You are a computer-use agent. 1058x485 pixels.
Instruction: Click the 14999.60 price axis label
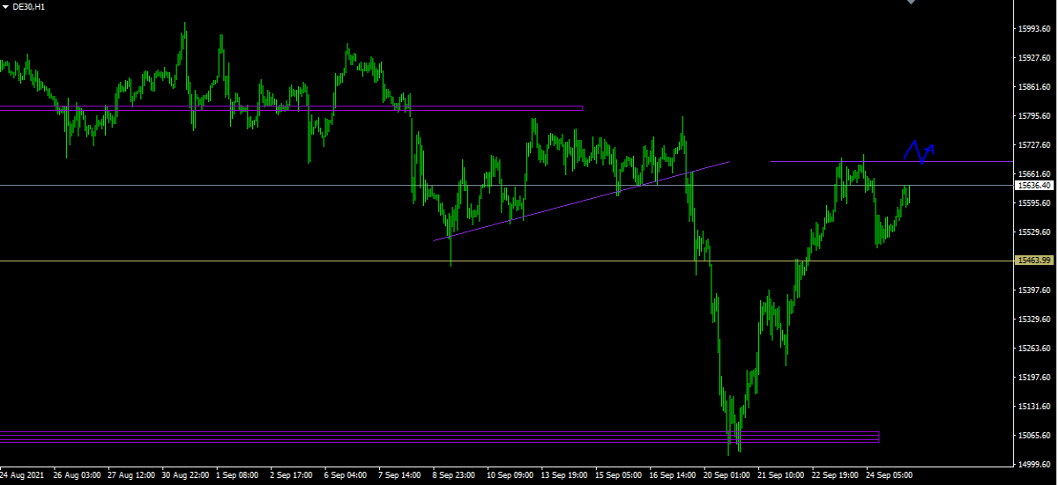[1033, 465]
